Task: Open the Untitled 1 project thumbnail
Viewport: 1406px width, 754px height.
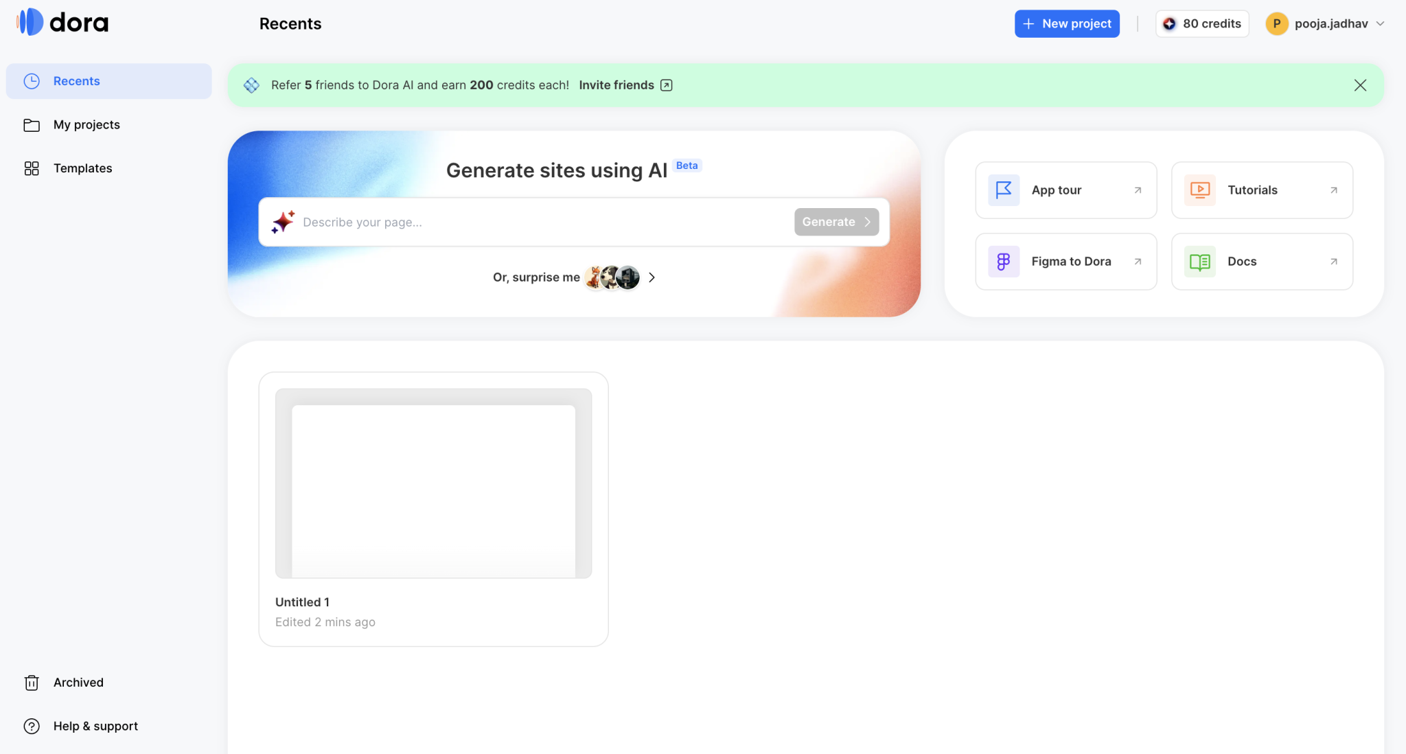Action: tap(433, 484)
